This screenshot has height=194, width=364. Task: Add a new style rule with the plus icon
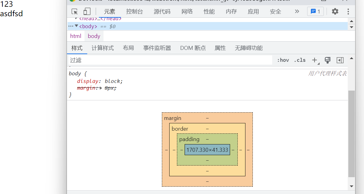tap(315, 60)
